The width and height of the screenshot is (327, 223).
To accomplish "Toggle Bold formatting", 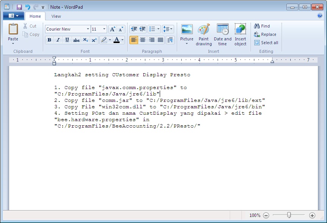I will point(49,40).
